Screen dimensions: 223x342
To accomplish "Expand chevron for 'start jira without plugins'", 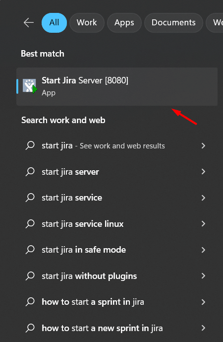I will (x=203, y=276).
